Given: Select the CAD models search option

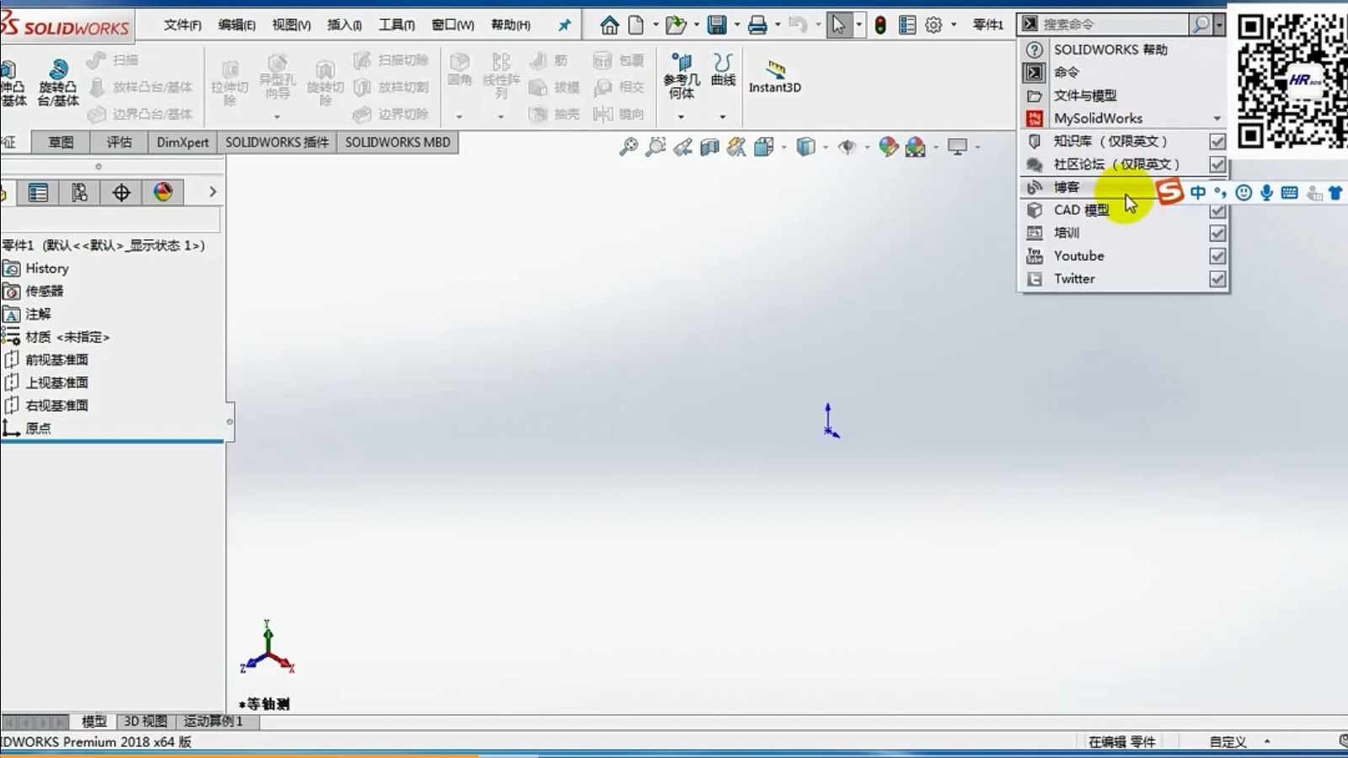Looking at the screenshot, I should (x=1081, y=210).
